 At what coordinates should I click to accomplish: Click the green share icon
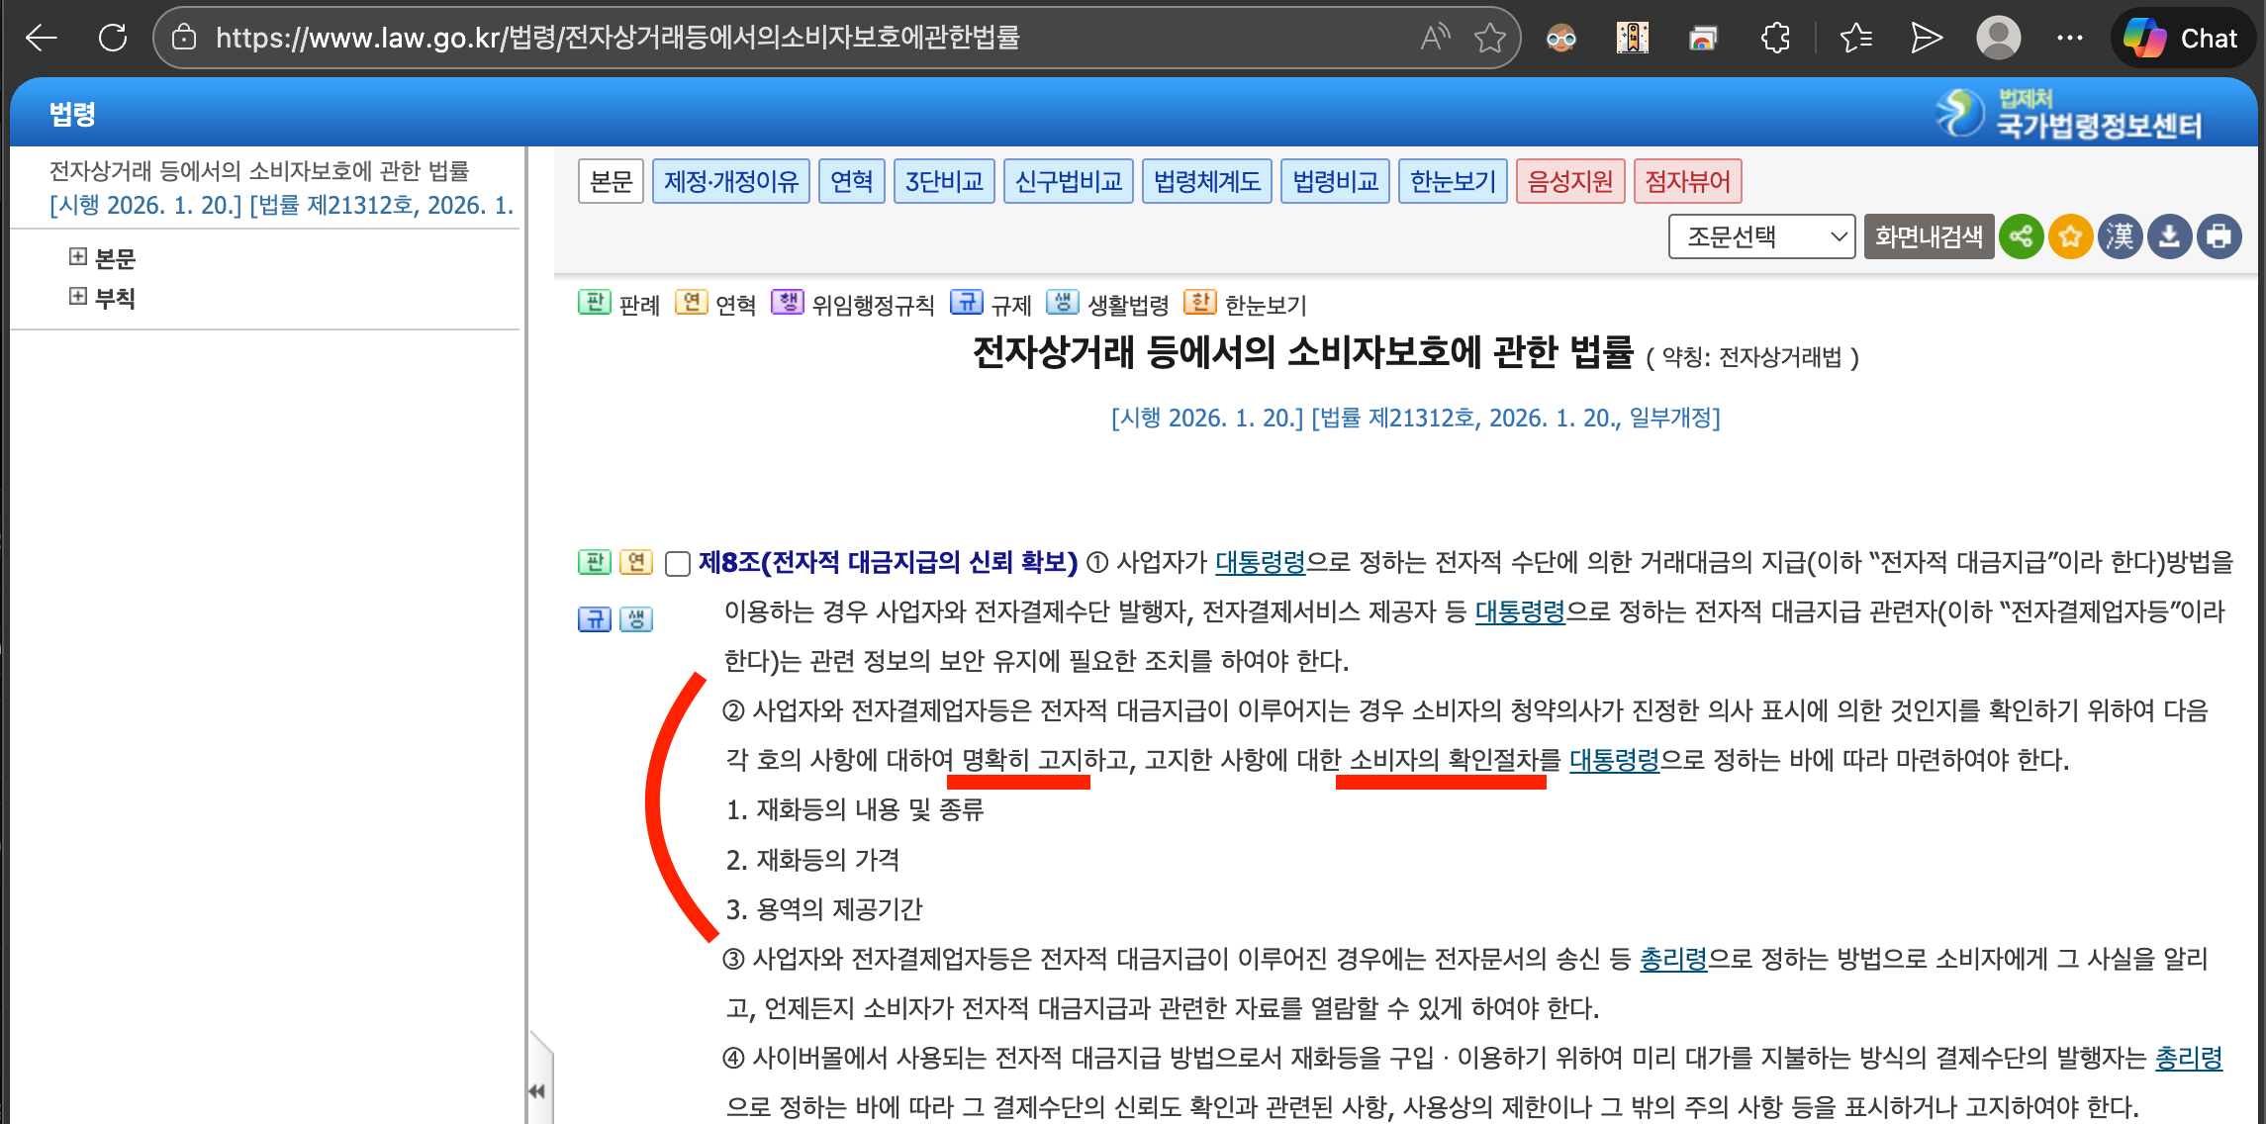pyautogui.click(x=2021, y=236)
